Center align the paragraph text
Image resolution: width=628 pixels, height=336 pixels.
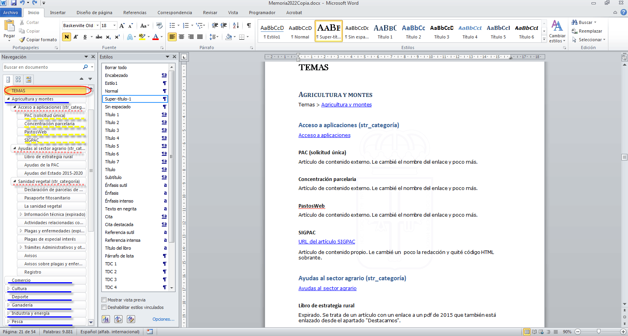tap(181, 37)
